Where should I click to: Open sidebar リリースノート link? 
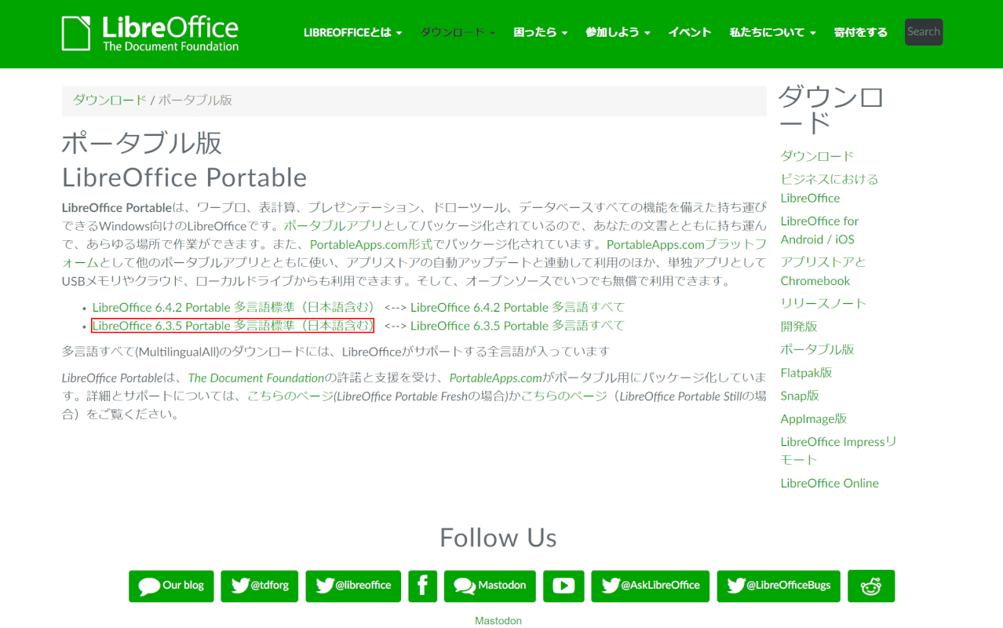tap(823, 303)
